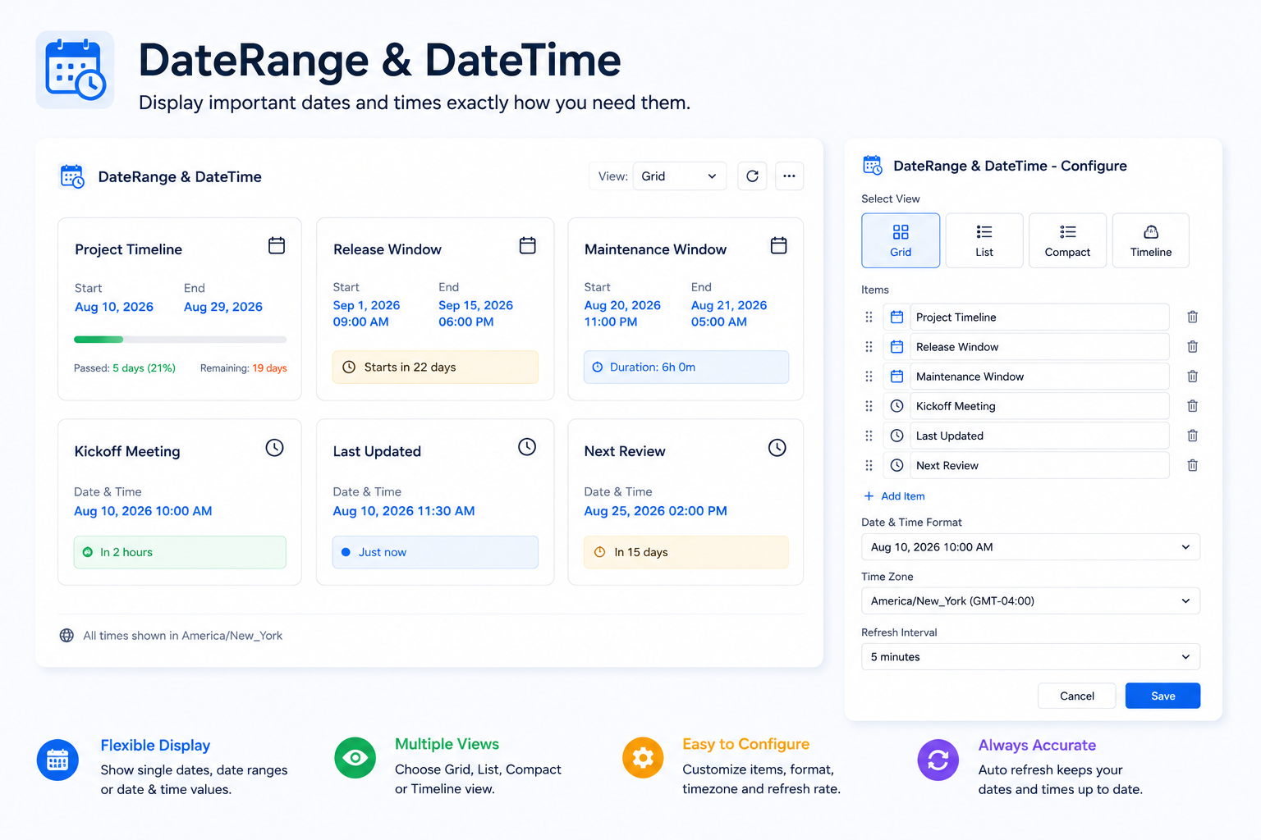Click the Maintenance Window item name field

(1039, 376)
